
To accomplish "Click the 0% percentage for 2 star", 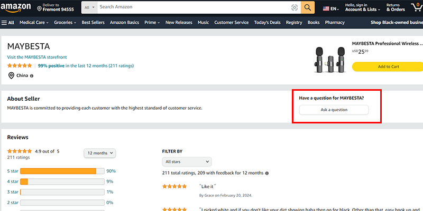I will [110, 203].
